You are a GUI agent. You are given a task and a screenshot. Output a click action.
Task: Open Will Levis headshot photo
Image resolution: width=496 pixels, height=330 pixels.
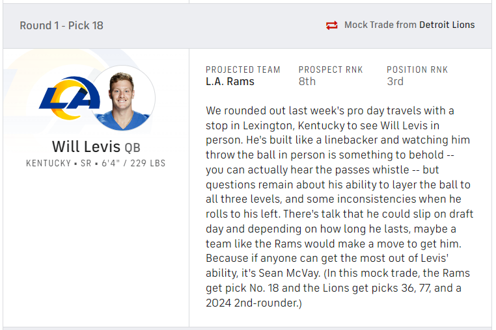coord(123,97)
